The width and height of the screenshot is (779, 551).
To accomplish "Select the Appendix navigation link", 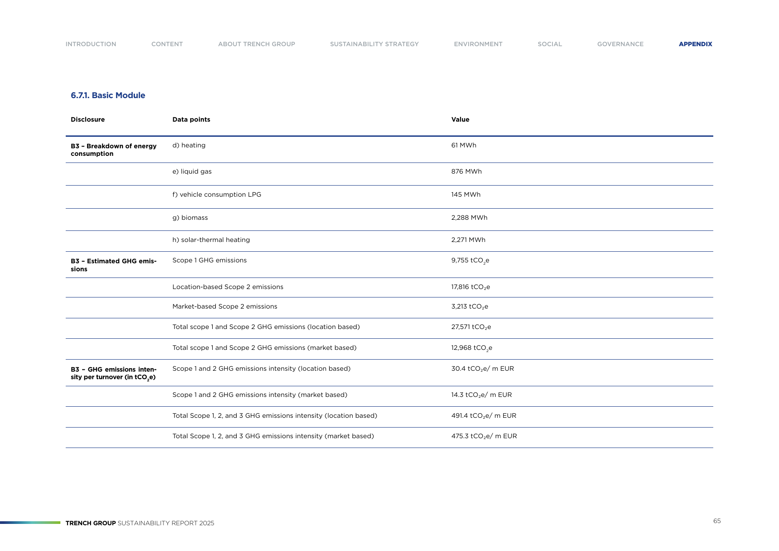I will (x=696, y=44).
